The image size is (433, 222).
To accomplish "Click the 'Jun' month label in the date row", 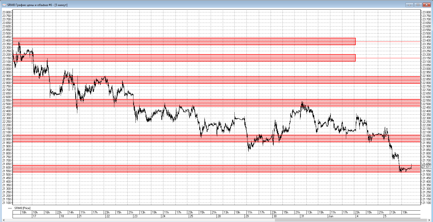I will (331, 216).
